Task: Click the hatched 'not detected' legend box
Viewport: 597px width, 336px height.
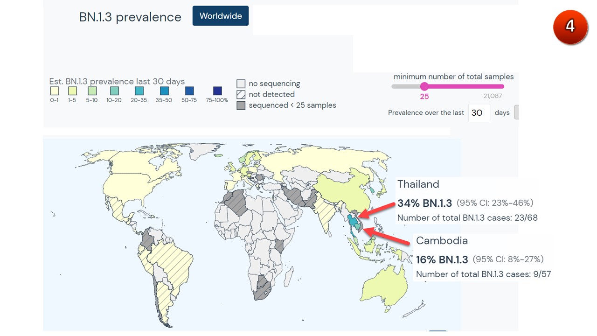Action: point(241,95)
